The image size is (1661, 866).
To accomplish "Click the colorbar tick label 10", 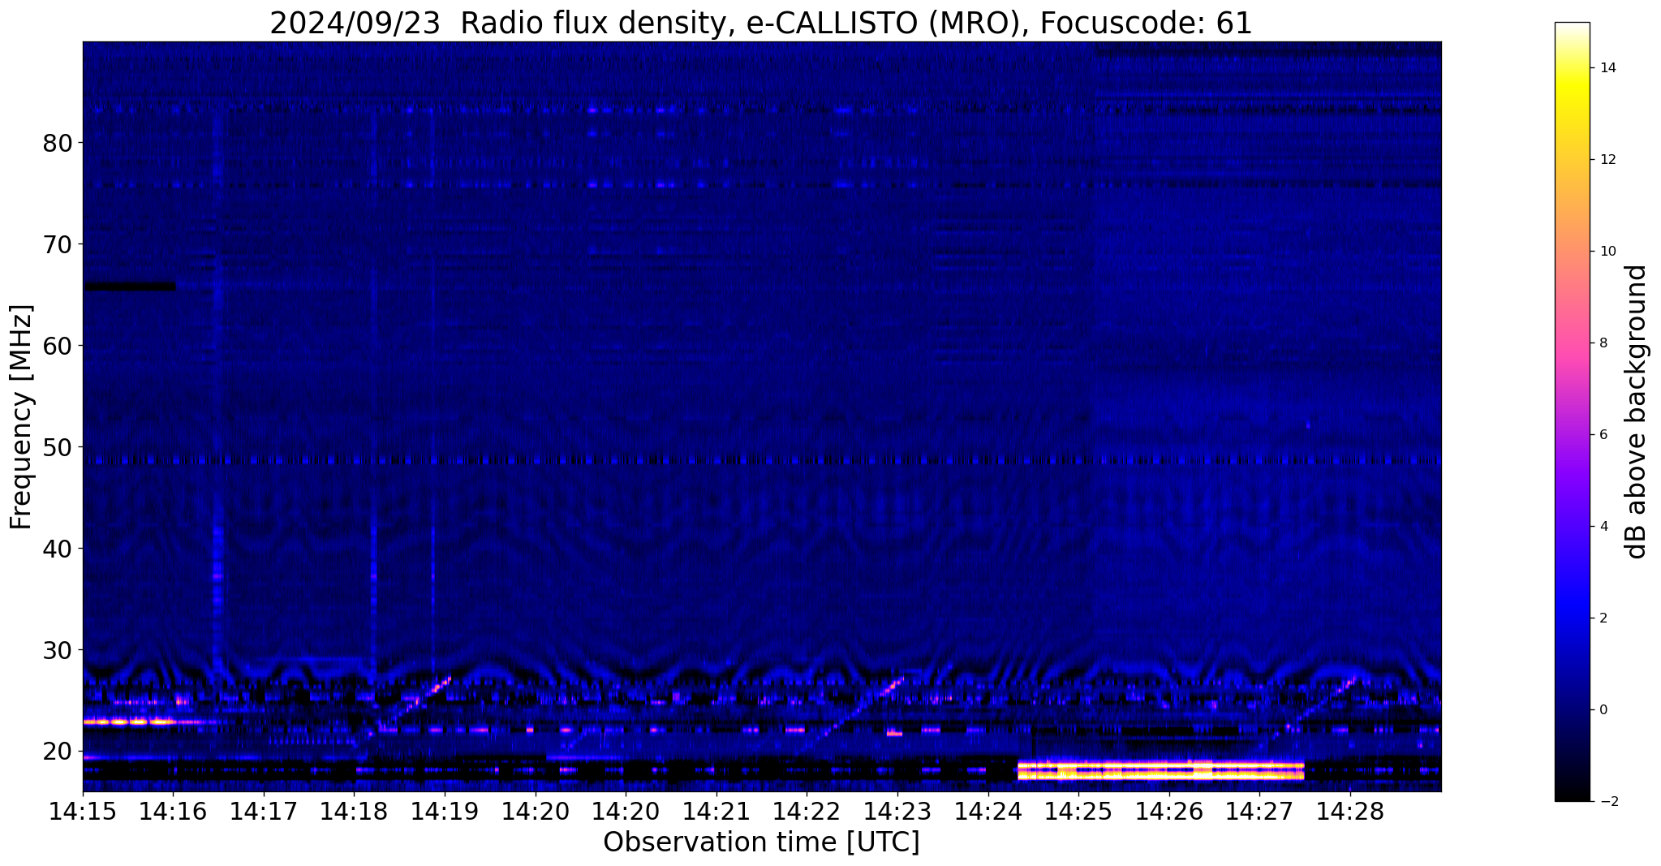I will pyautogui.click(x=1607, y=252).
